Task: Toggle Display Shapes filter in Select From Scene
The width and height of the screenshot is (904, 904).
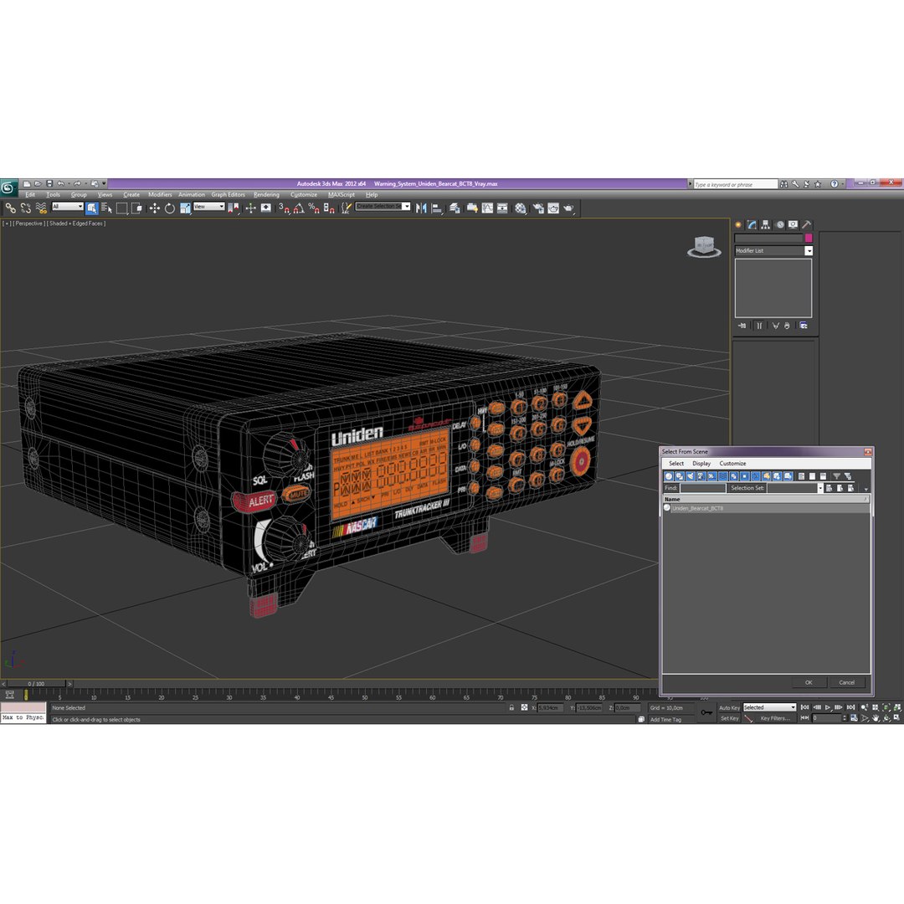Action: pyautogui.click(x=680, y=476)
